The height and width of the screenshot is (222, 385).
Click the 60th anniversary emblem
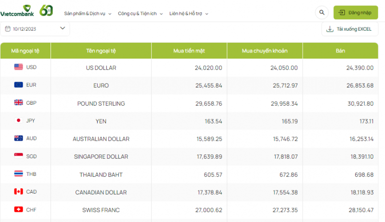46,10
